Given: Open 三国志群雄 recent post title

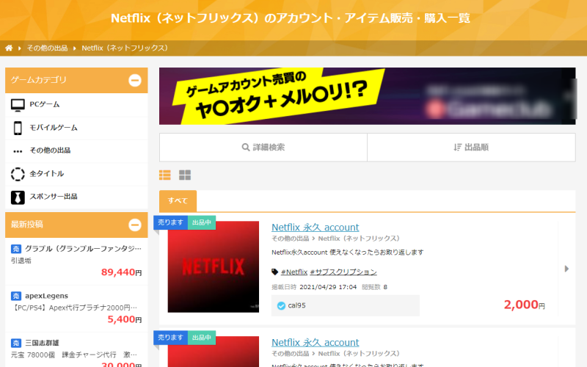Looking at the screenshot, I should [42, 343].
